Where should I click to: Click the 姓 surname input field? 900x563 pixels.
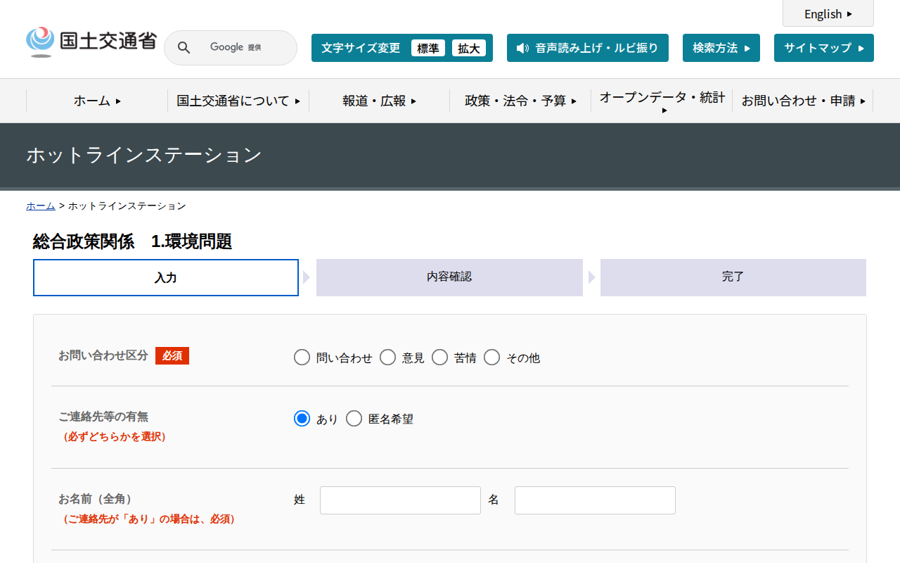point(400,500)
